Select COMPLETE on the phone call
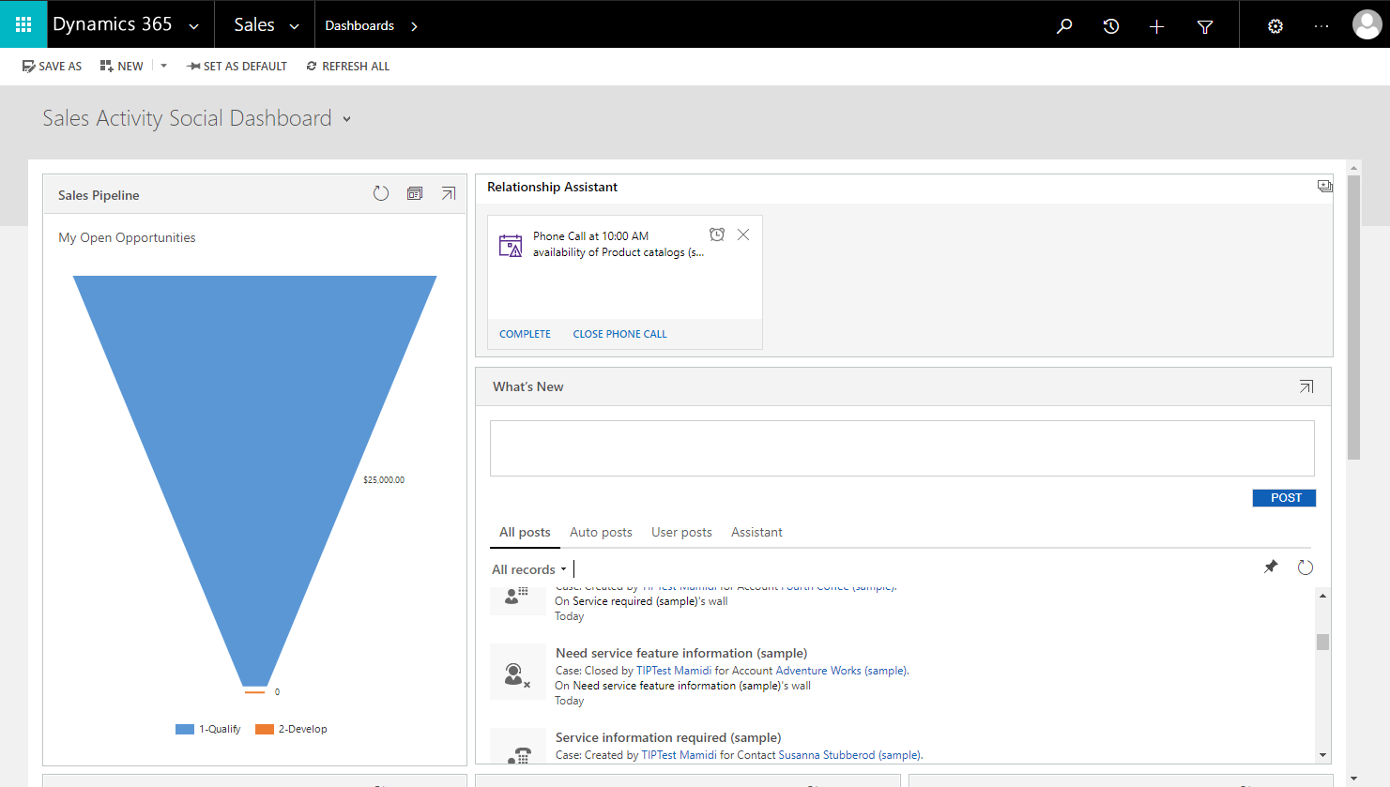 [525, 333]
